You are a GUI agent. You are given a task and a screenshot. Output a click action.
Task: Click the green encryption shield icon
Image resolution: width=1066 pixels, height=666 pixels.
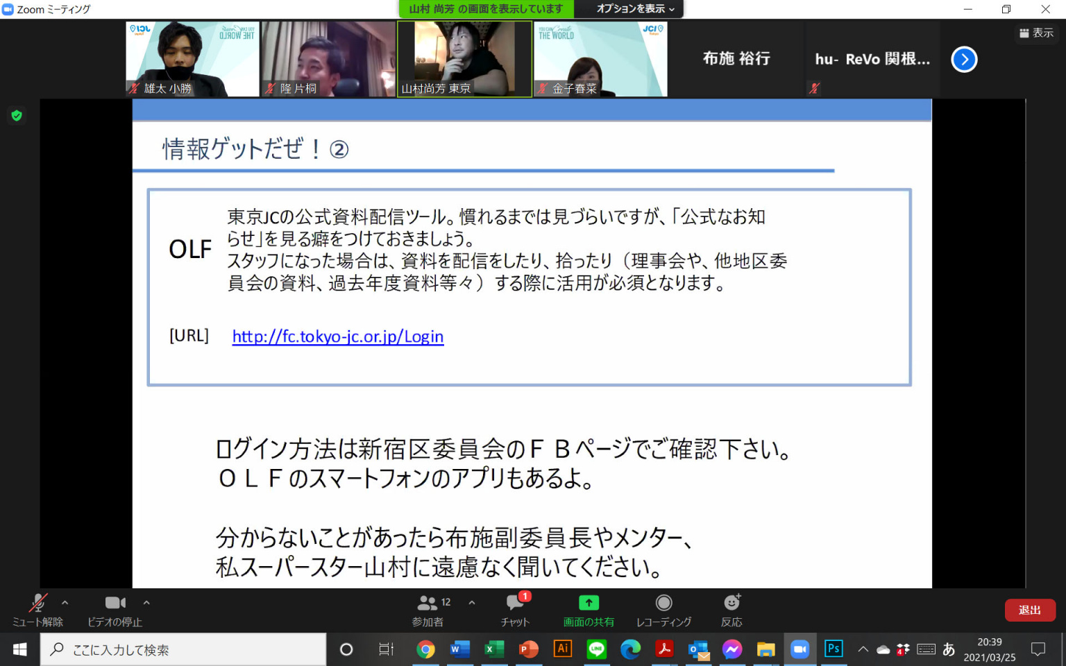17,115
